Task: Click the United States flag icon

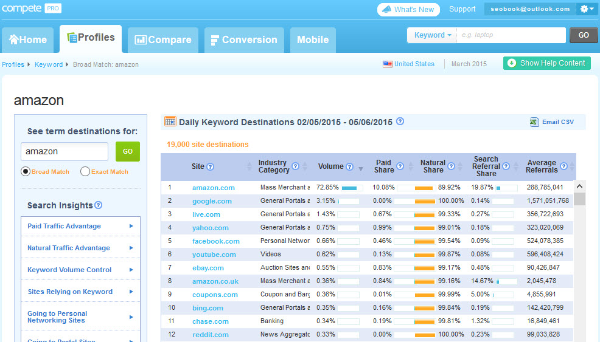Action: pyautogui.click(x=387, y=64)
